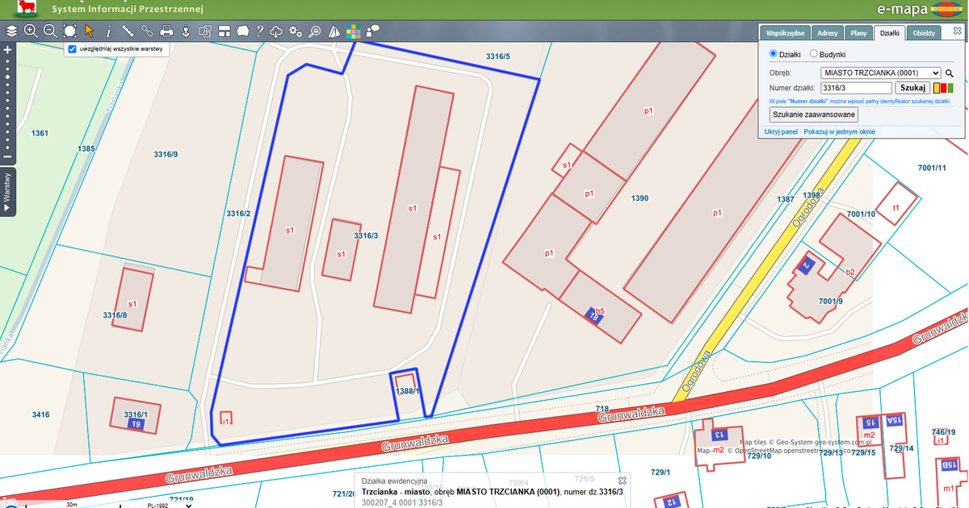Viewport: 969px width, 508px height.
Task: Open the settings gears icon
Action: (x=296, y=31)
